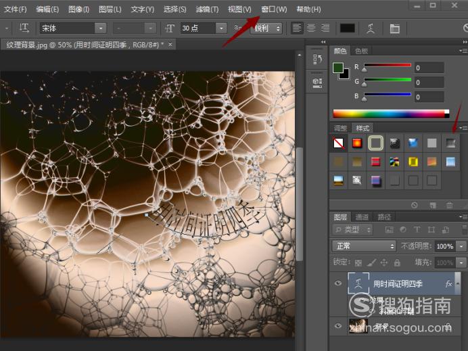
Task: Toggle text orientation icon in options bar
Action: (x=24, y=28)
